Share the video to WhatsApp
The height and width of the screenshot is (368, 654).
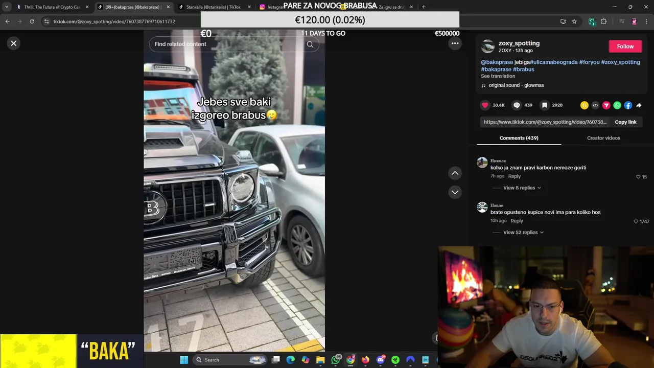(x=617, y=105)
